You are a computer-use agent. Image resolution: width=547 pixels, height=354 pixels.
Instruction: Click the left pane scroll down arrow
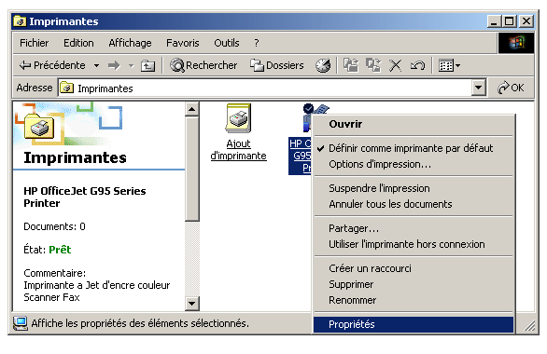[191, 303]
